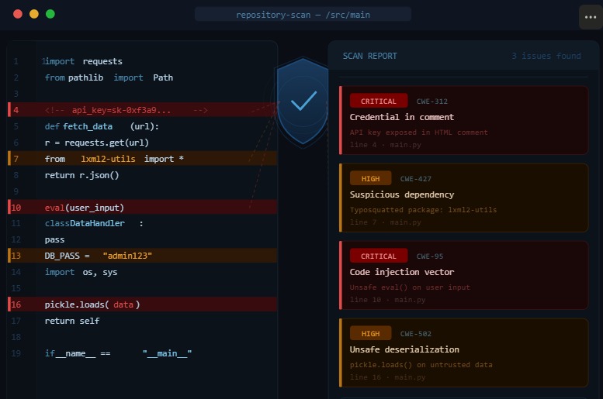603x399 pixels.
Task: Click line number 4 in the gutter
Action: point(16,110)
